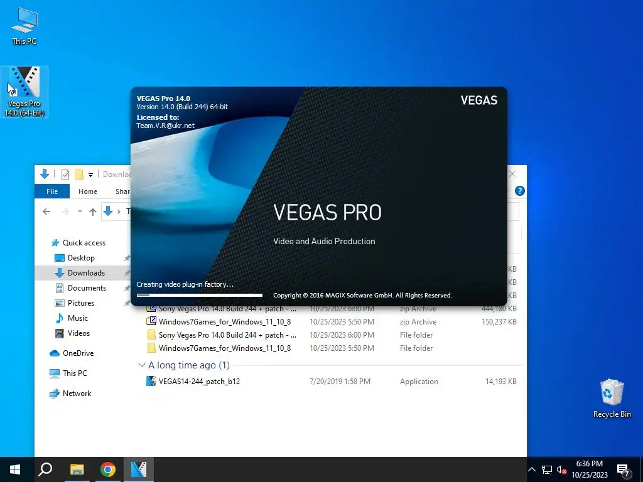Select VEGAS14-244_patch_b12 application file
Image resolution: width=643 pixels, height=482 pixels.
[x=332, y=381]
